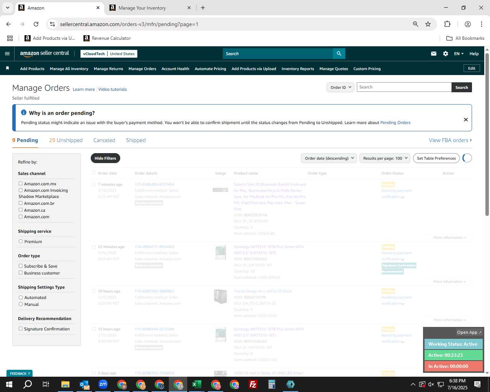Open the messages envelope icon
The height and width of the screenshot is (392, 490).
[x=434, y=54]
